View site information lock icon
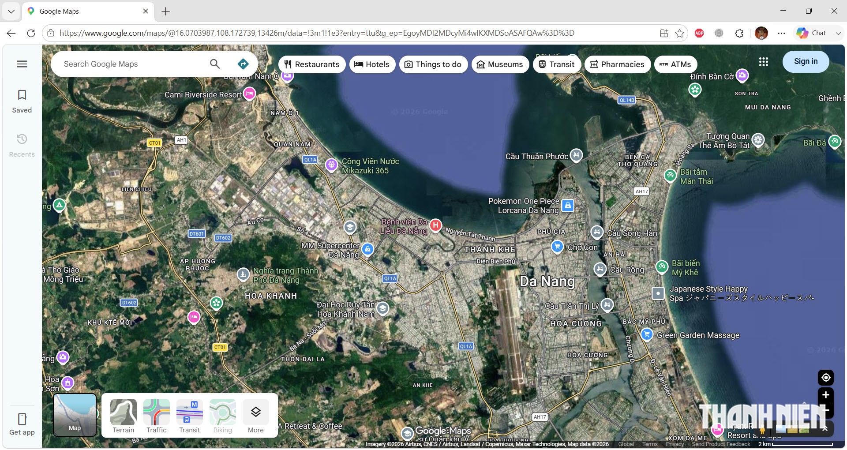 [51, 33]
